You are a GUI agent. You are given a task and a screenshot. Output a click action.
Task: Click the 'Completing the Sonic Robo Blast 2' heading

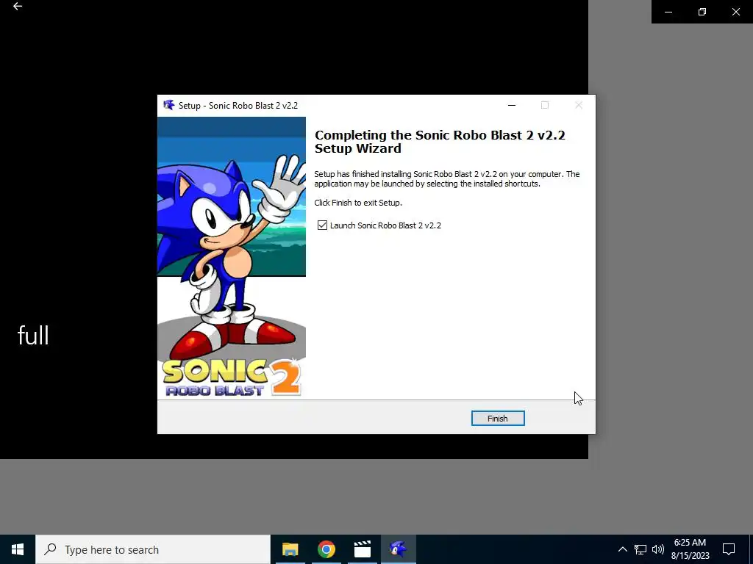coord(440,142)
